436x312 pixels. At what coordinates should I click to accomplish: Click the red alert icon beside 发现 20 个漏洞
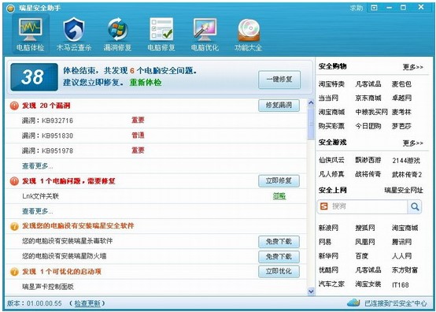[14, 106]
